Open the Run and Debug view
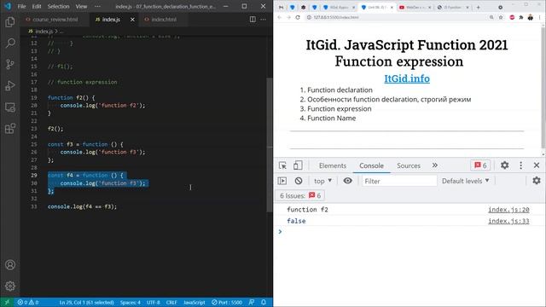 pyautogui.click(x=10, y=85)
